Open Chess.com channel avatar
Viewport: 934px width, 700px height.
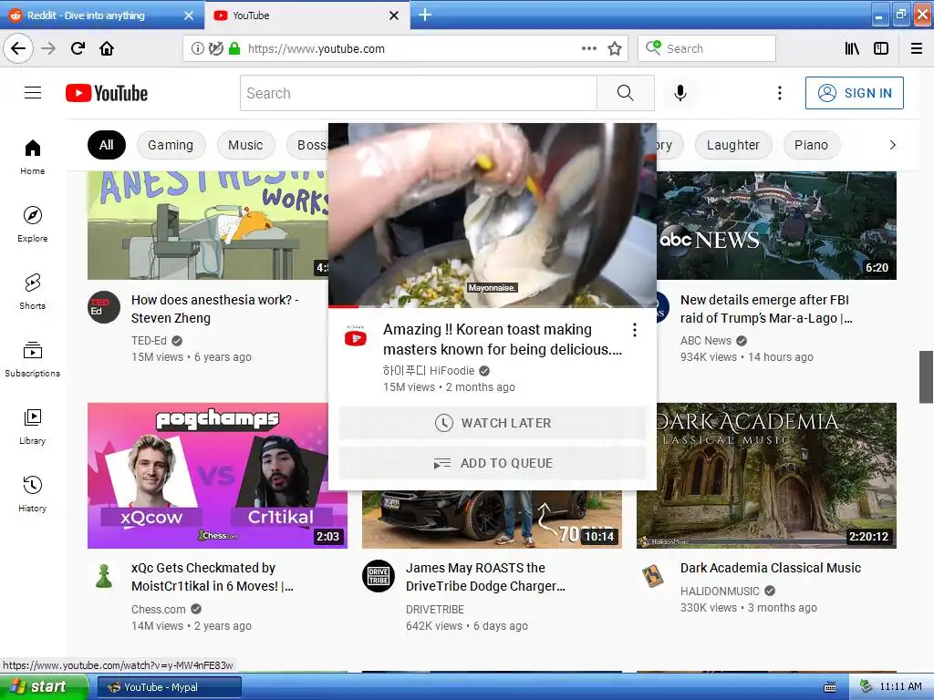pos(104,576)
